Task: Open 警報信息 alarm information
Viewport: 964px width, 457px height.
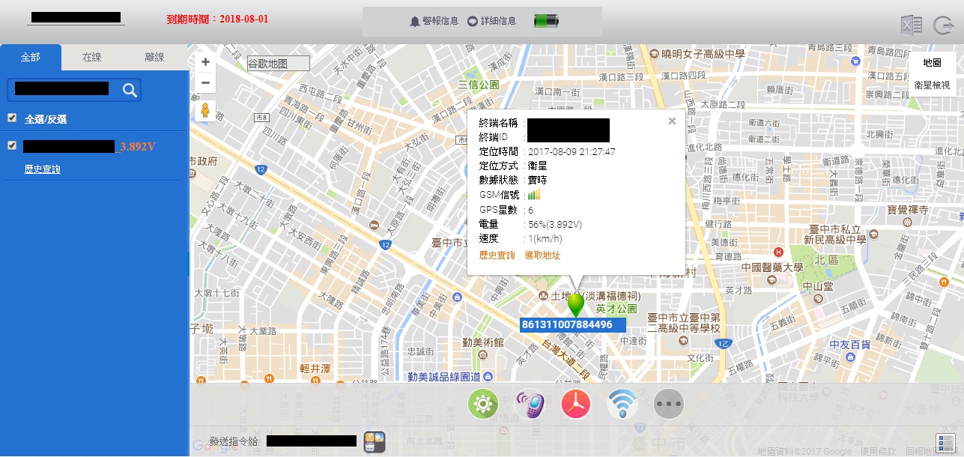Action: (x=434, y=21)
